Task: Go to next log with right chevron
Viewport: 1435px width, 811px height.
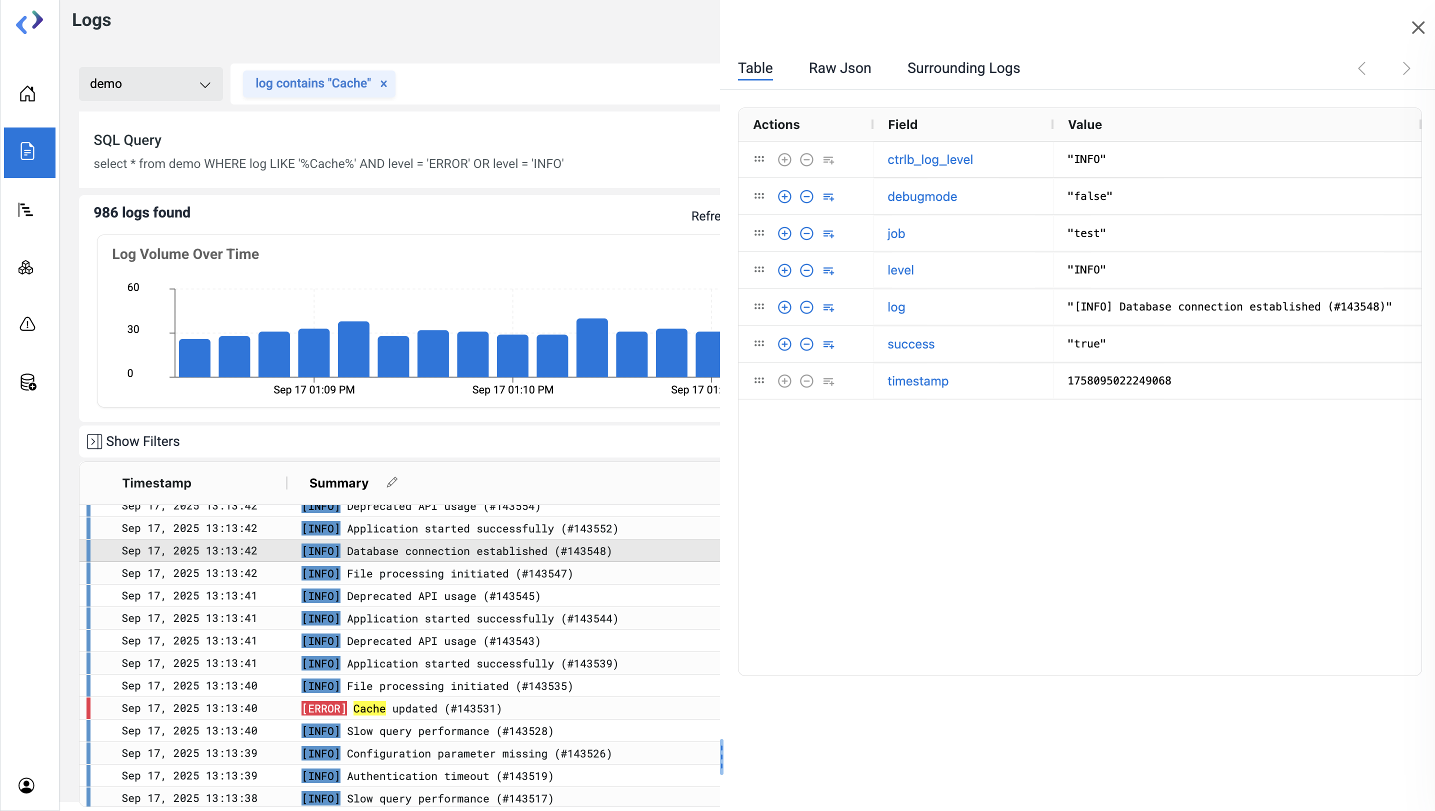Action: [x=1406, y=68]
